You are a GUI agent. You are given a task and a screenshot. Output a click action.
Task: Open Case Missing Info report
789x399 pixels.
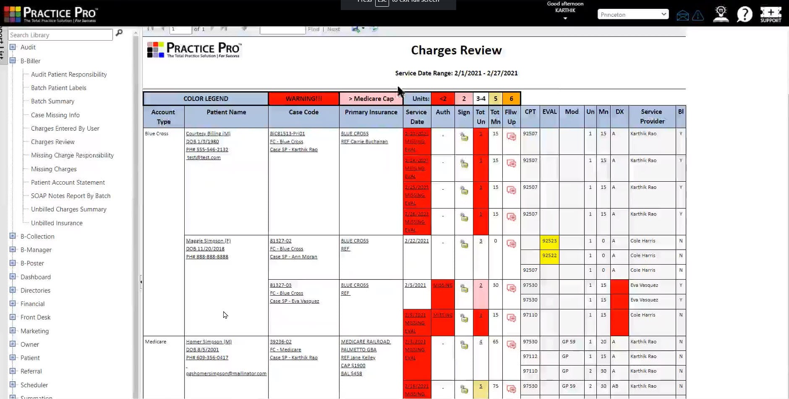(x=55, y=115)
